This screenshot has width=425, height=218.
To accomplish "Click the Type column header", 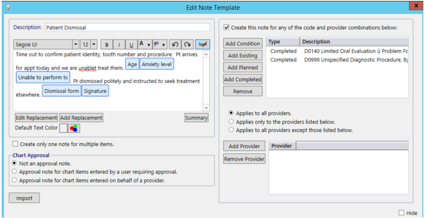I will tap(283, 42).
